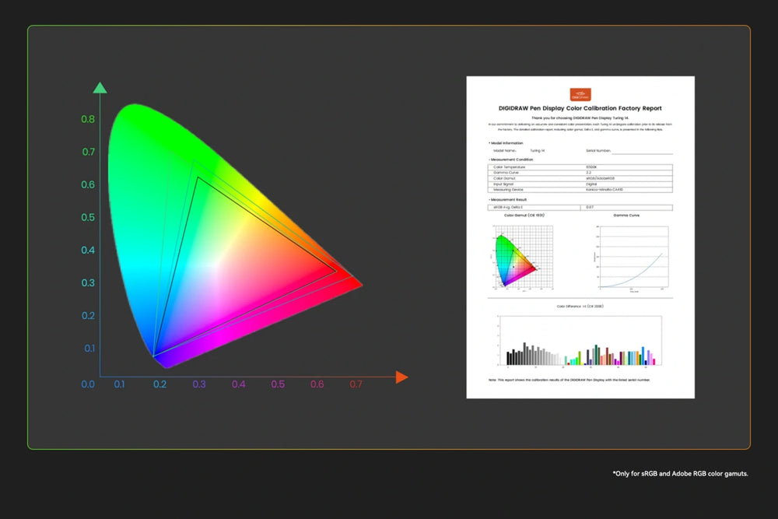
Task: Click the 0.3 label on the horizontal axis
Action: pos(199,384)
